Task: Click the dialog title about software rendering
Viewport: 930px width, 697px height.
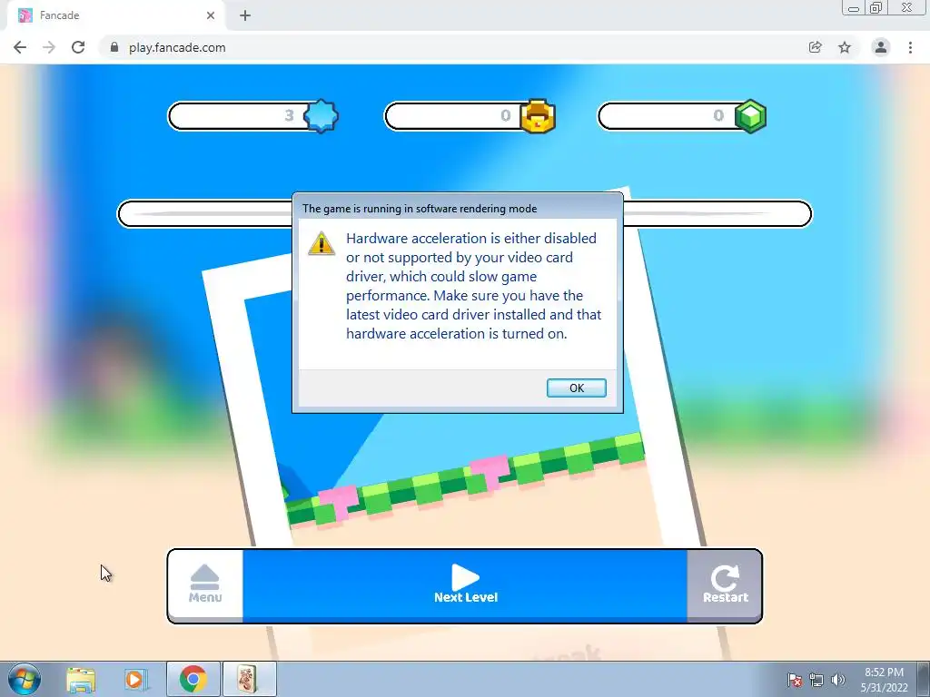Action: coord(420,209)
